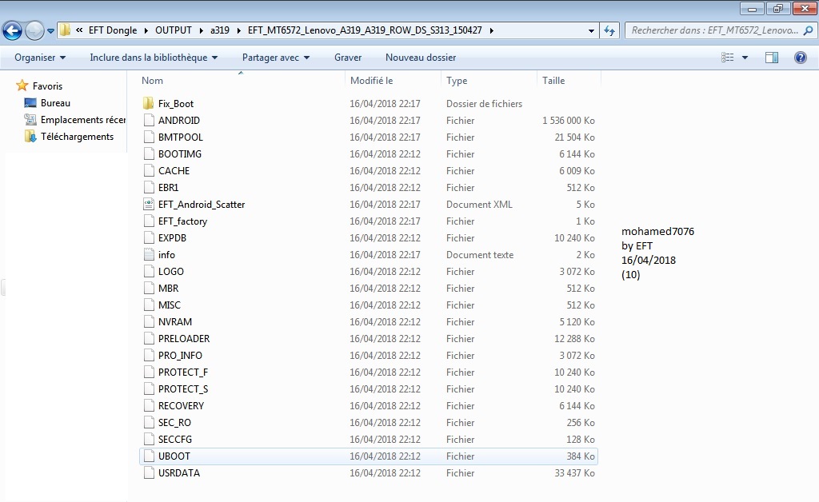This screenshot has height=502, width=819.
Task: Click the Dossier de fichiers type cell
Action: (484, 103)
